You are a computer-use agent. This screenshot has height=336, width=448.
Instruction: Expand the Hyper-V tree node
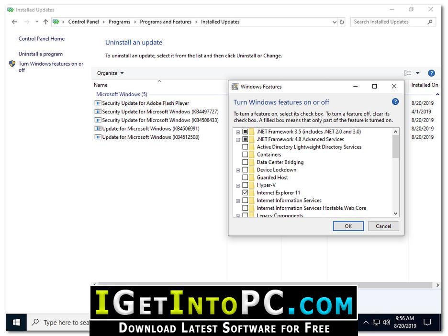pos(238,185)
